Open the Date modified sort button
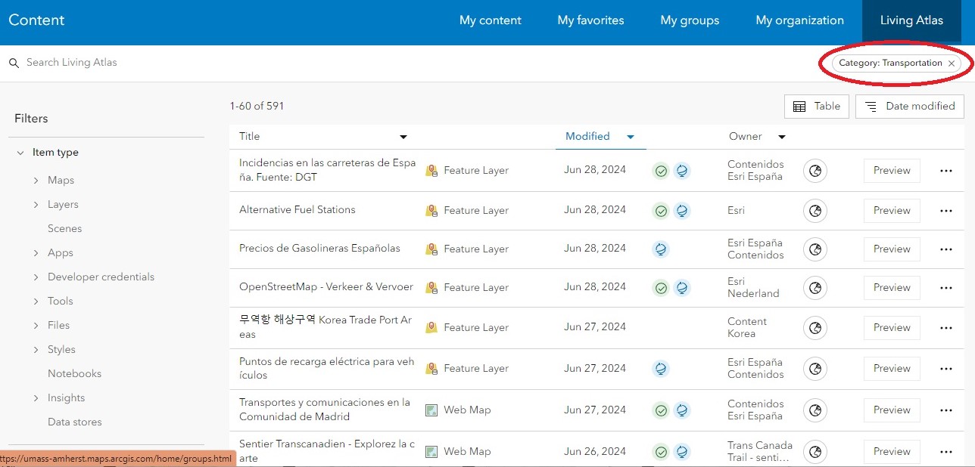Image resolution: width=975 pixels, height=467 pixels. pos(910,107)
